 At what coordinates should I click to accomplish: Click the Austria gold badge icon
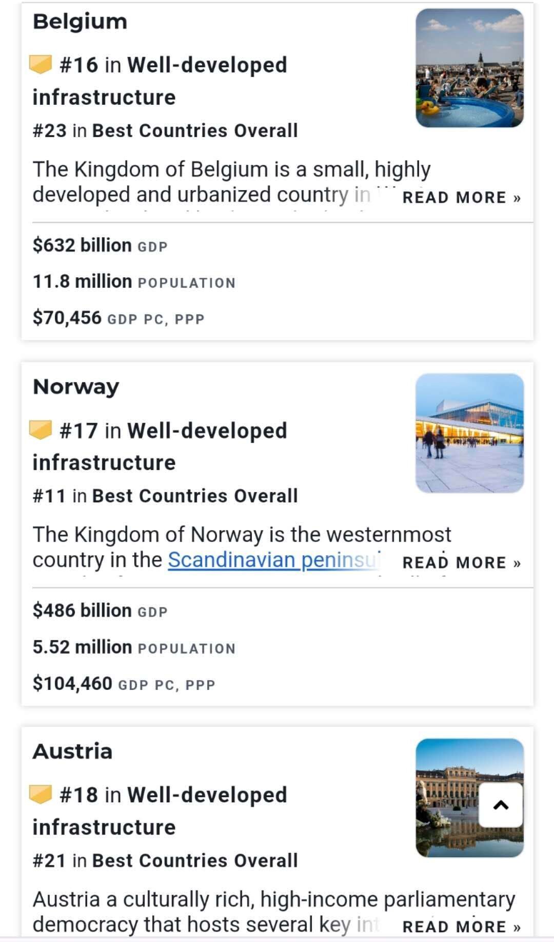click(x=41, y=794)
